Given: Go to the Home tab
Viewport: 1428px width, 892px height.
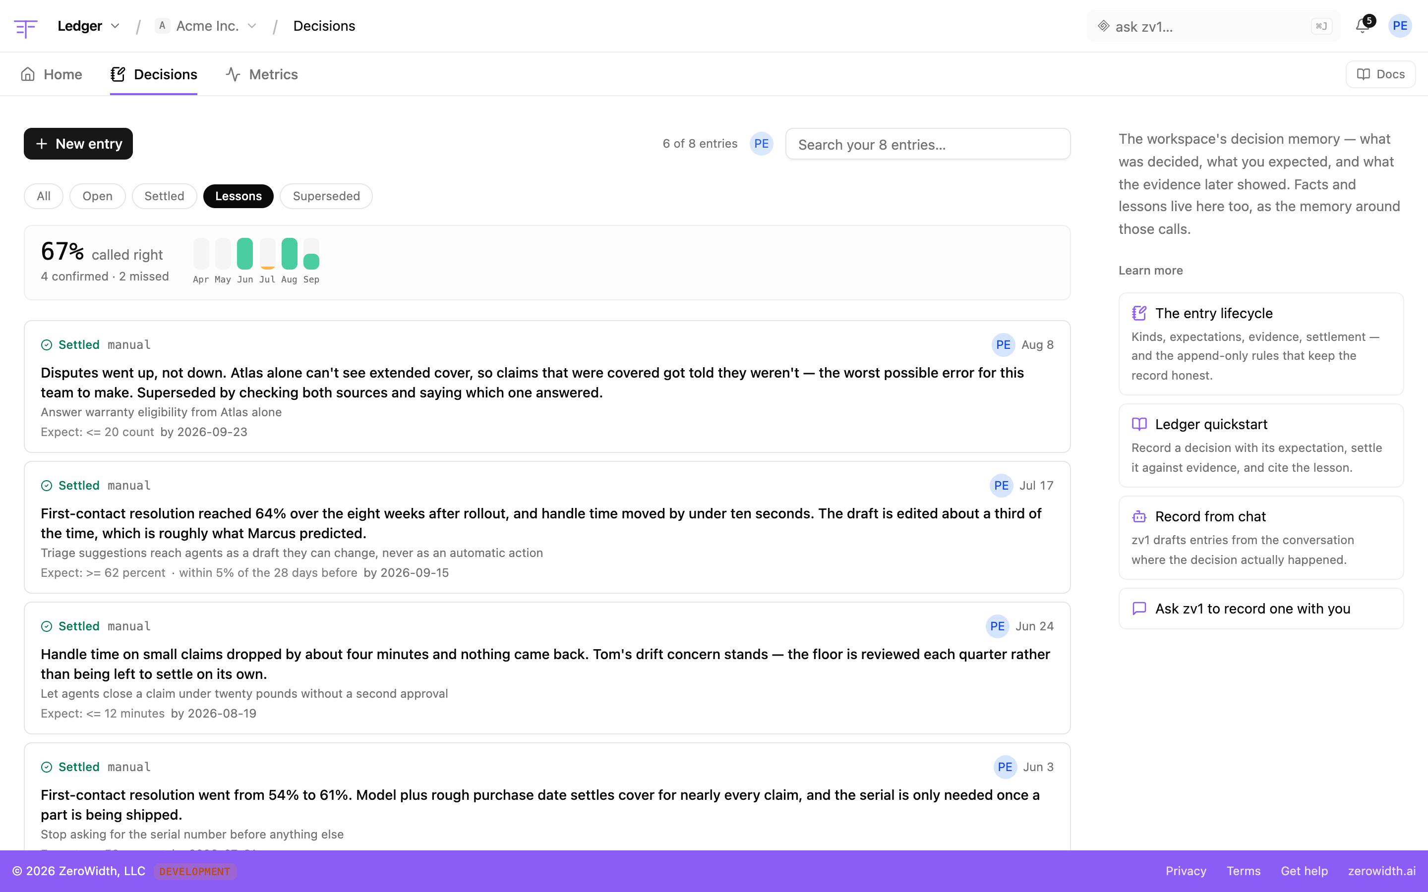Looking at the screenshot, I should coord(52,74).
